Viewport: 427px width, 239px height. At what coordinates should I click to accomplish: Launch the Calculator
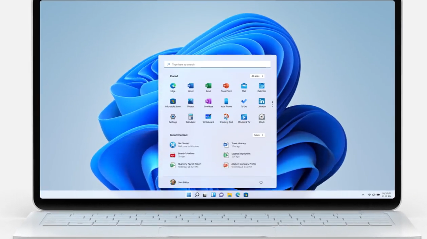coord(190,117)
